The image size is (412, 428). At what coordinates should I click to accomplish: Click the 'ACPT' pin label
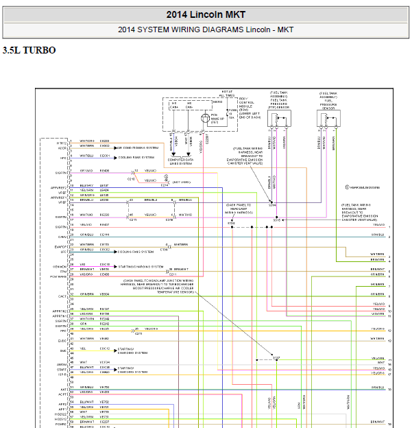point(62,394)
